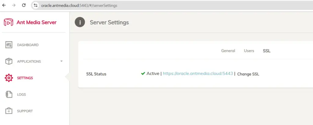This screenshot has height=125, width=313.
Task: Click the SSL Status label
Action: click(96, 74)
